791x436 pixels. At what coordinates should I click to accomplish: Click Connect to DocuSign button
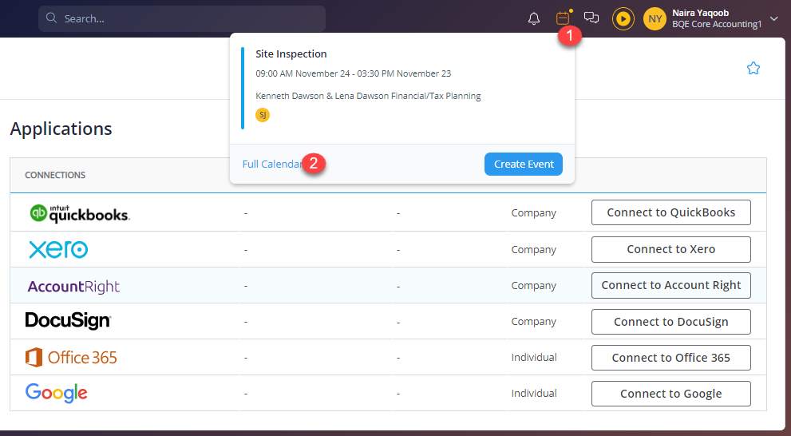click(x=671, y=322)
